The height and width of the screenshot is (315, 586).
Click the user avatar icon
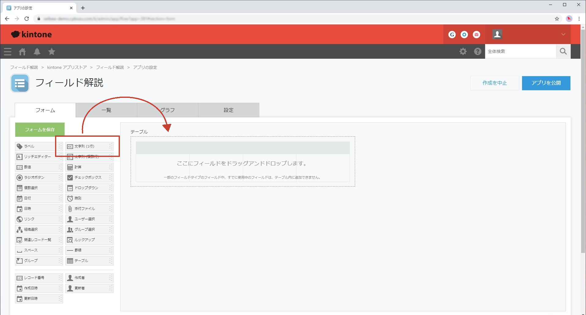pyautogui.click(x=497, y=34)
